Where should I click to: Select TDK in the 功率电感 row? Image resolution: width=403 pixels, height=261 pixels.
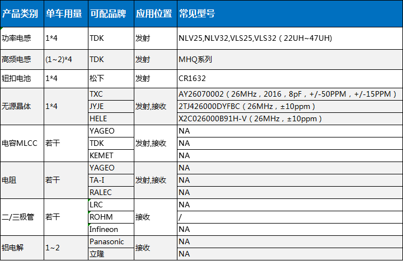pos(111,38)
